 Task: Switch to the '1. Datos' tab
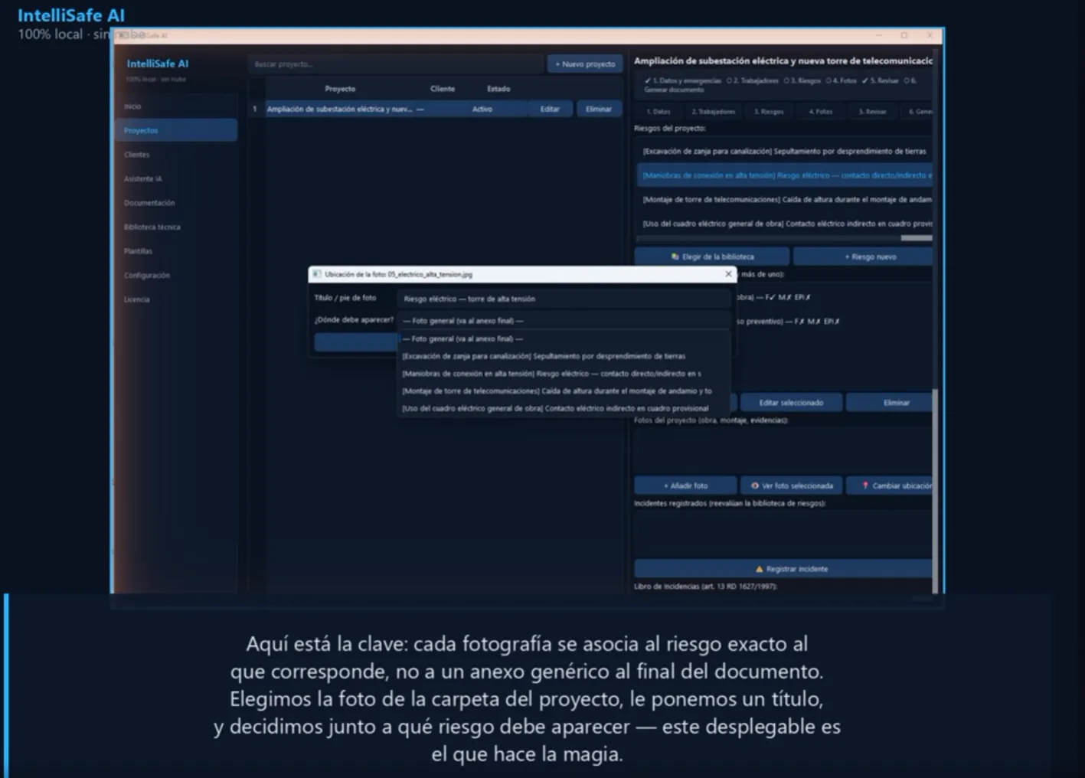click(x=659, y=112)
